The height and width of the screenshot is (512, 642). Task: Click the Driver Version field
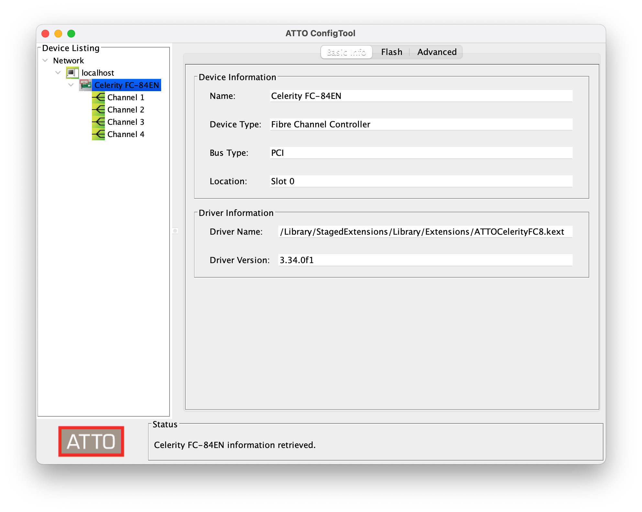[425, 260]
